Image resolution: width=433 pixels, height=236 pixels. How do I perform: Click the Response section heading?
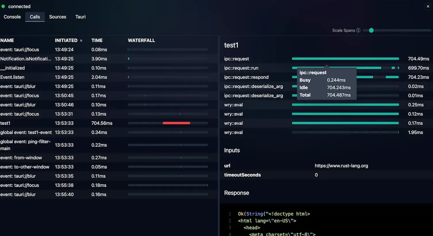point(237,193)
